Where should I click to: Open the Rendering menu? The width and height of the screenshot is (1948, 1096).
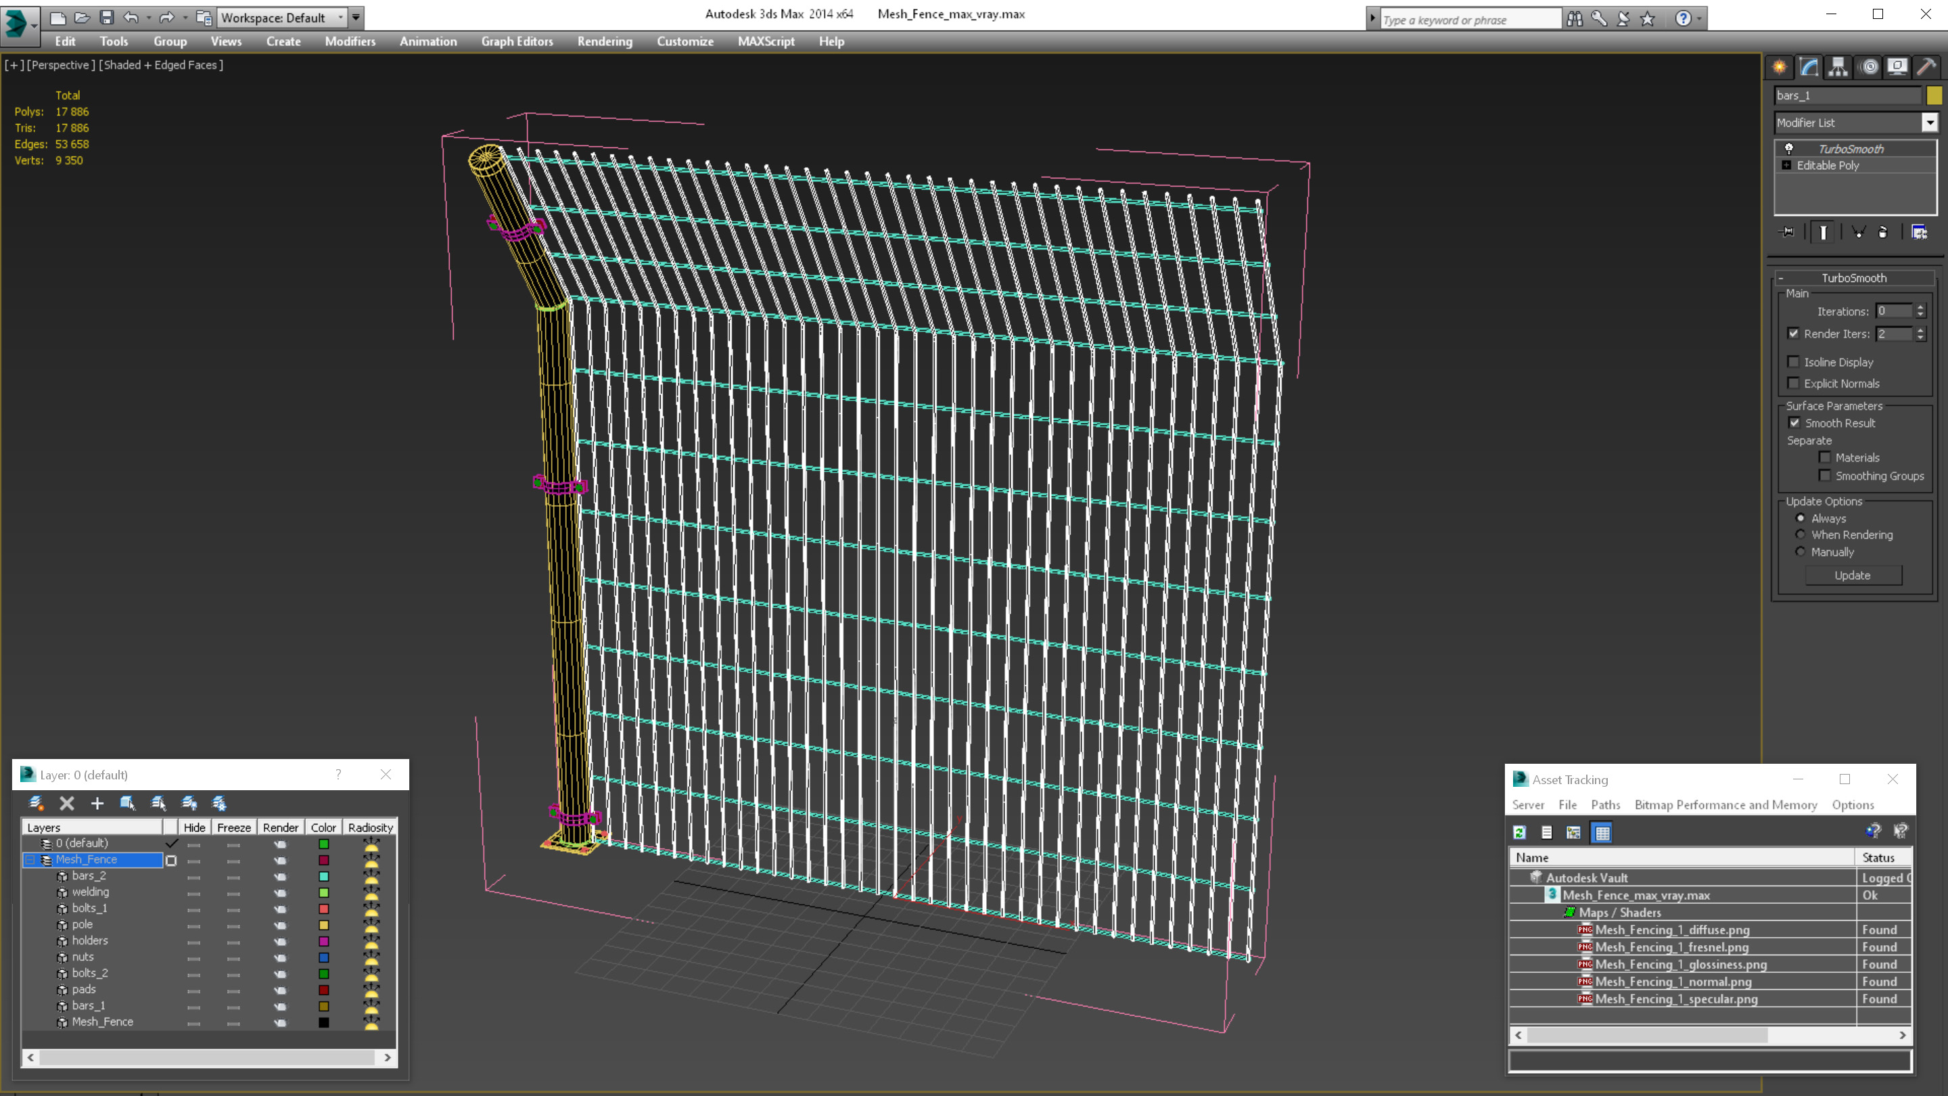[606, 41]
